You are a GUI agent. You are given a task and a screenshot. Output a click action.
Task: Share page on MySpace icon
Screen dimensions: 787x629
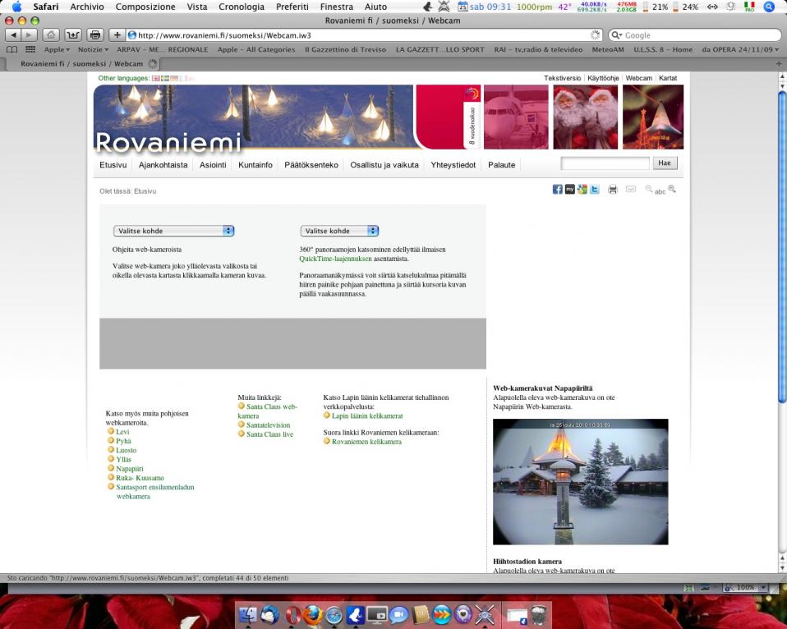(569, 189)
